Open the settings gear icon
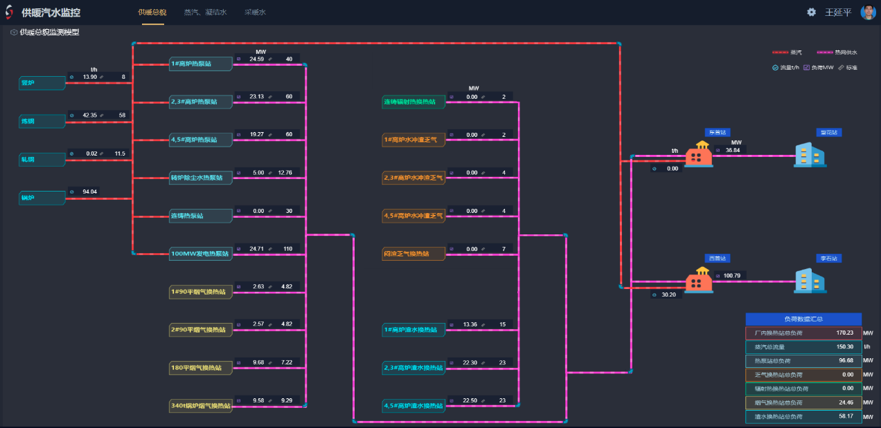This screenshot has width=881, height=428. [811, 12]
